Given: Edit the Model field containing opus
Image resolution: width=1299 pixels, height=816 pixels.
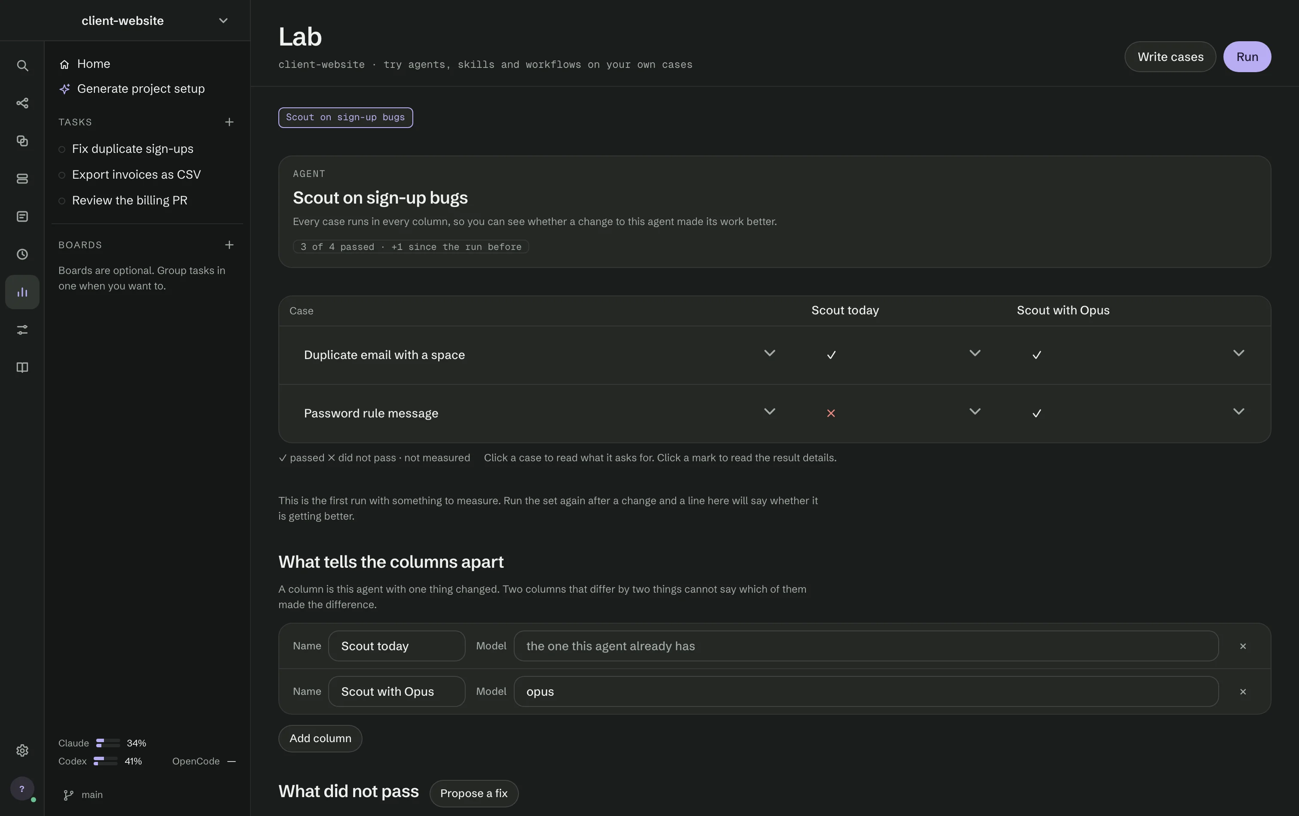Looking at the screenshot, I should click(x=866, y=691).
